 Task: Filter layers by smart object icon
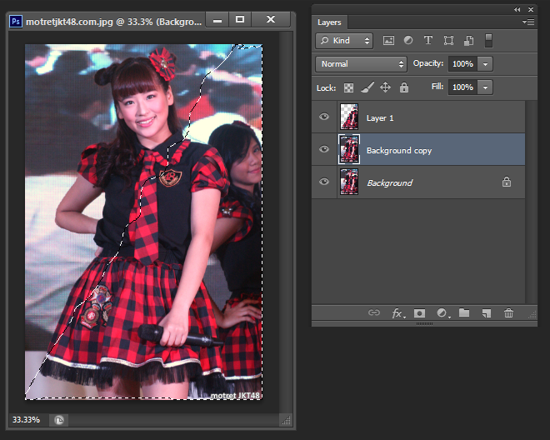[468, 40]
